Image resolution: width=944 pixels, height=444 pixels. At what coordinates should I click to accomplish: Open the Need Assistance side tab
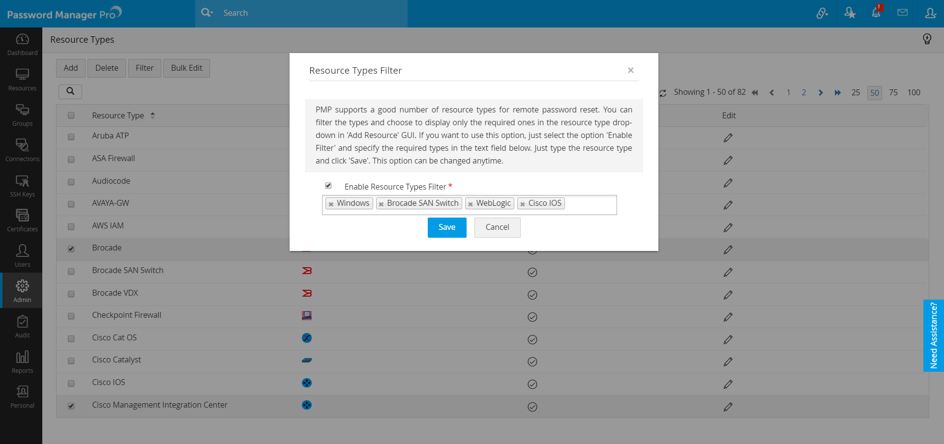(934, 335)
